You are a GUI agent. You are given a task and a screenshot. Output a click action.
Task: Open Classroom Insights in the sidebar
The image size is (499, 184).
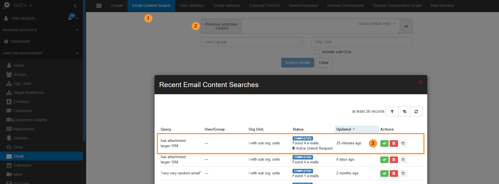click(x=41, y=120)
